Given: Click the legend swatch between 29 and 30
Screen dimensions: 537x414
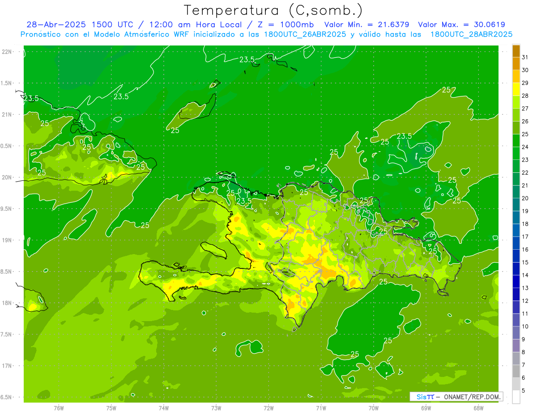Looking at the screenshot, I should coord(516,76).
